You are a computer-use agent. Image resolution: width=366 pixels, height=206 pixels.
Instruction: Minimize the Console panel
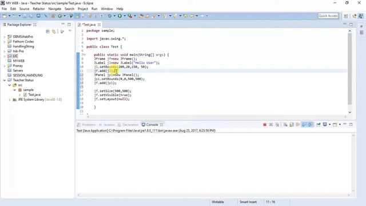345,124
